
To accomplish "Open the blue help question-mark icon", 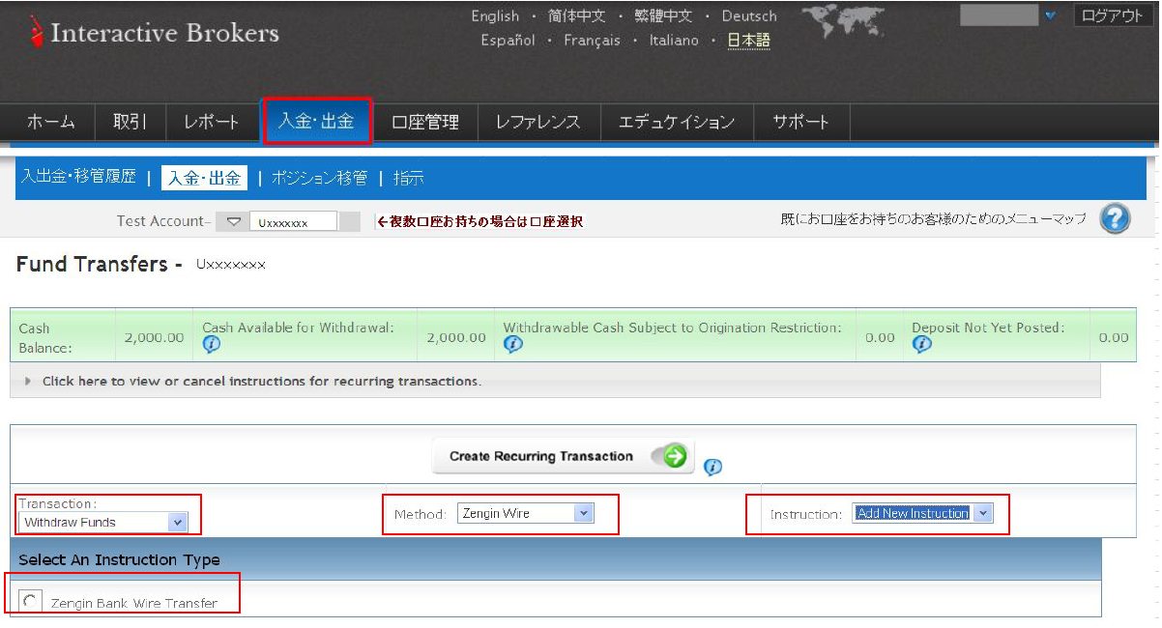I will pyautogui.click(x=1115, y=218).
